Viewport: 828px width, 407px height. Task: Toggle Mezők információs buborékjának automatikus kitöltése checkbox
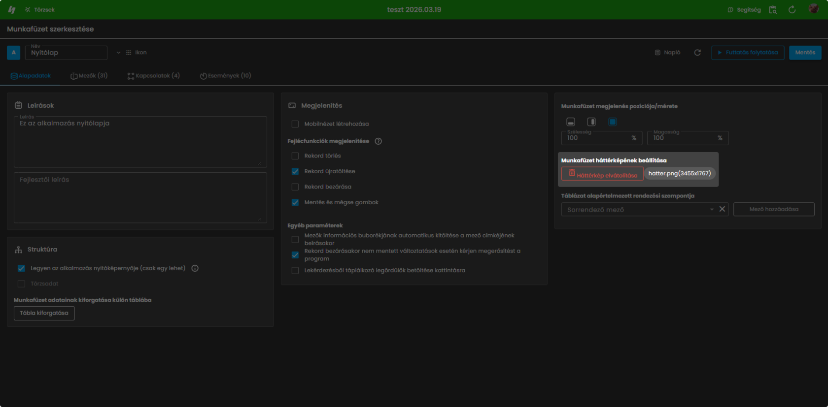click(x=295, y=239)
